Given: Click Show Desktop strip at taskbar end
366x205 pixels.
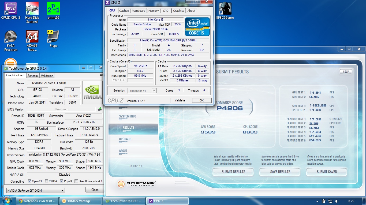Looking at the screenshot, I should 364,201.
